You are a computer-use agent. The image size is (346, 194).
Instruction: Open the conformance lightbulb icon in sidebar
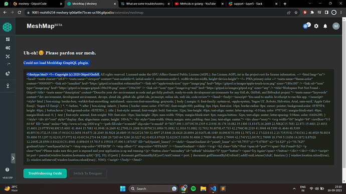tap(8, 85)
